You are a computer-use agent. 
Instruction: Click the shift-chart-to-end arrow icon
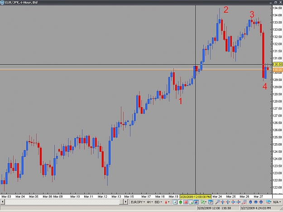coord(175,202)
